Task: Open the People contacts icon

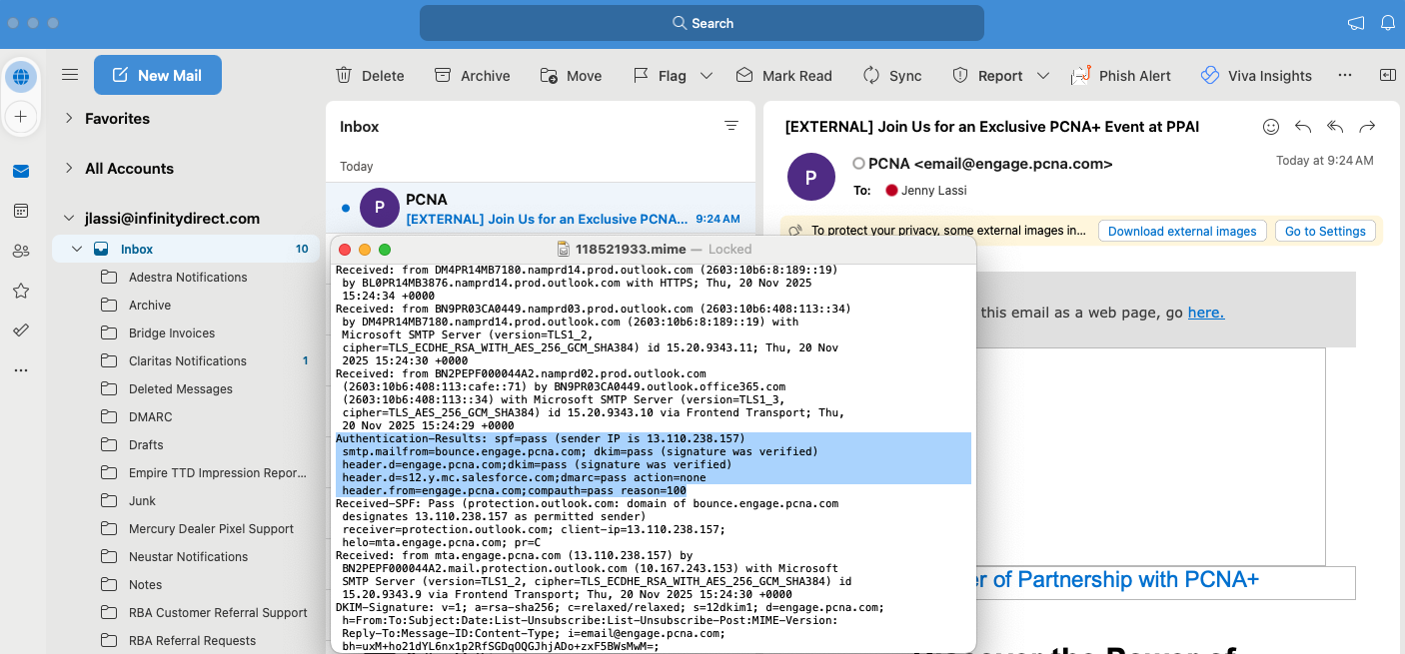Action: tap(20, 251)
